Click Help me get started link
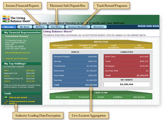 pyautogui.click(x=18, y=97)
